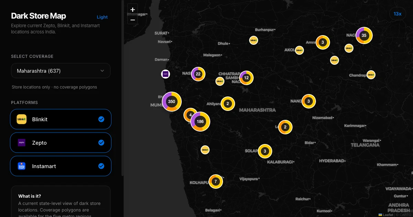Select Blinkit marker directly below the 35 cluster
The height and width of the screenshot is (217, 413).
349,48
